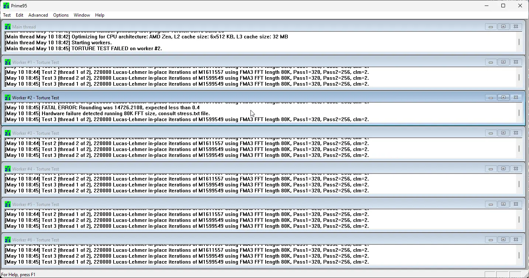Click the 'Starting workers.' line
This screenshot has height=278, width=529.
[58, 42]
